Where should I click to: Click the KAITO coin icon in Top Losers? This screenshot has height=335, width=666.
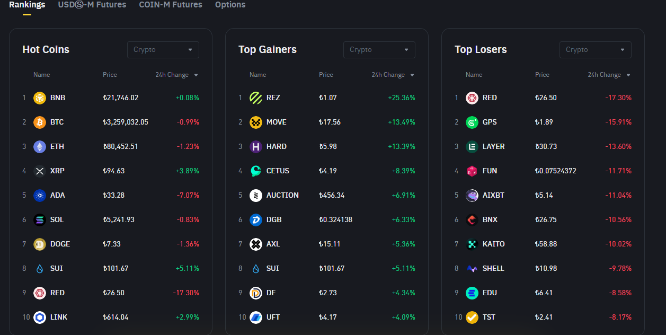click(x=472, y=244)
